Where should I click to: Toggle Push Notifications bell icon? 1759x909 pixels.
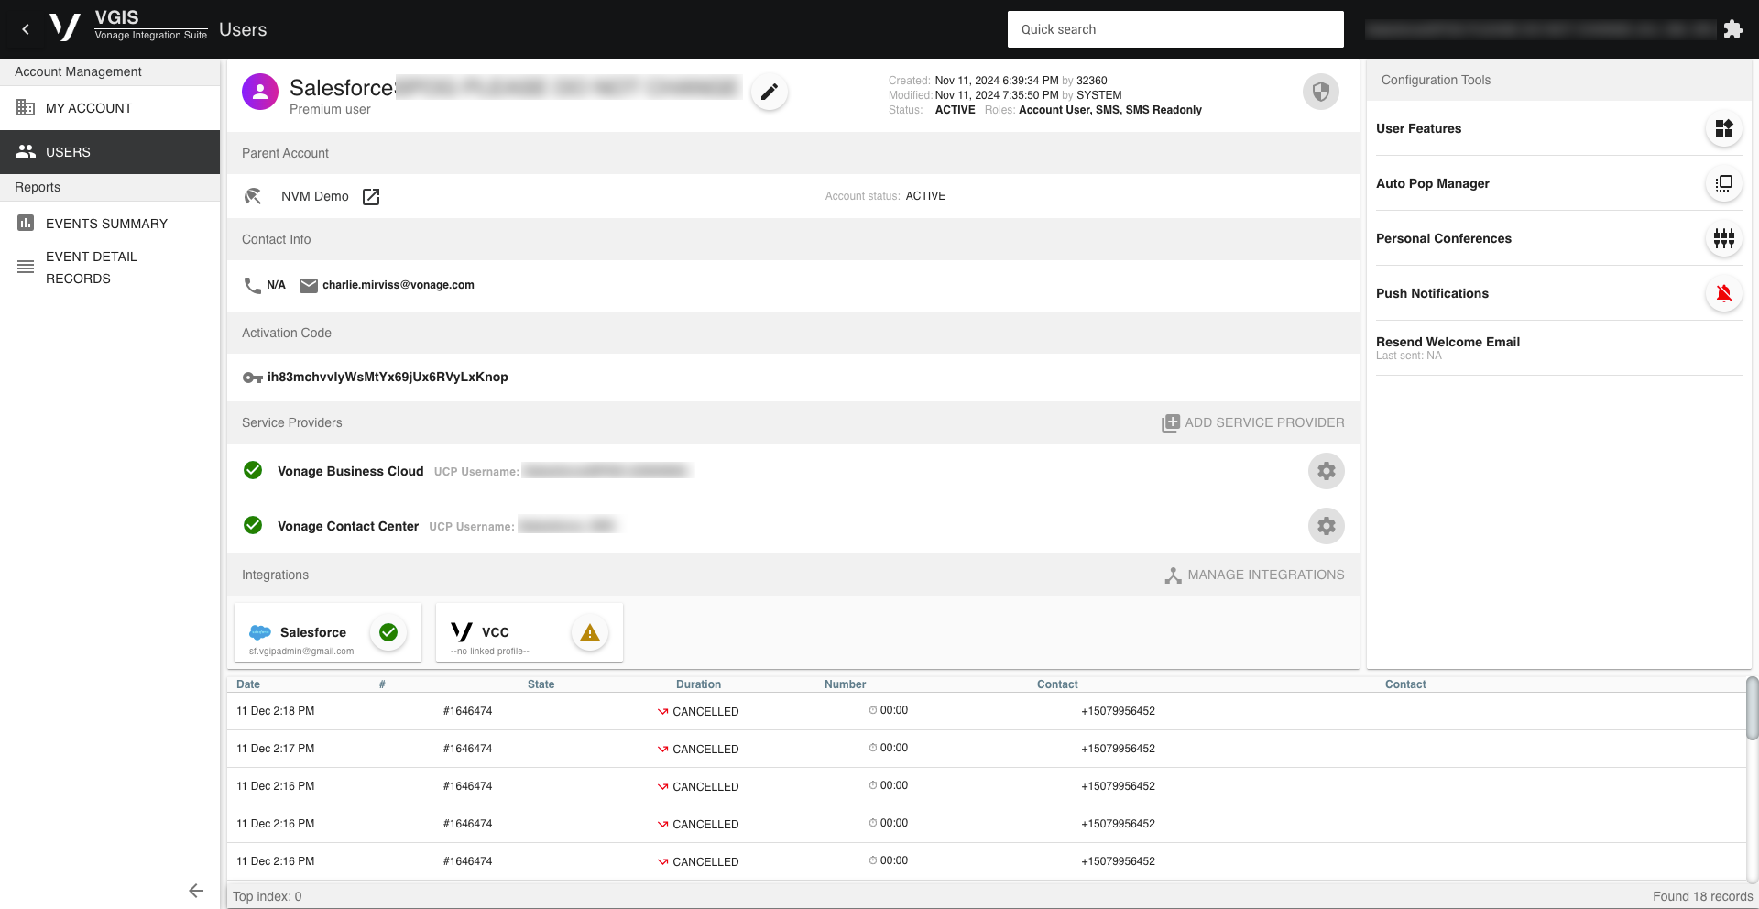pyautogui.click(x=1723, y=294)
